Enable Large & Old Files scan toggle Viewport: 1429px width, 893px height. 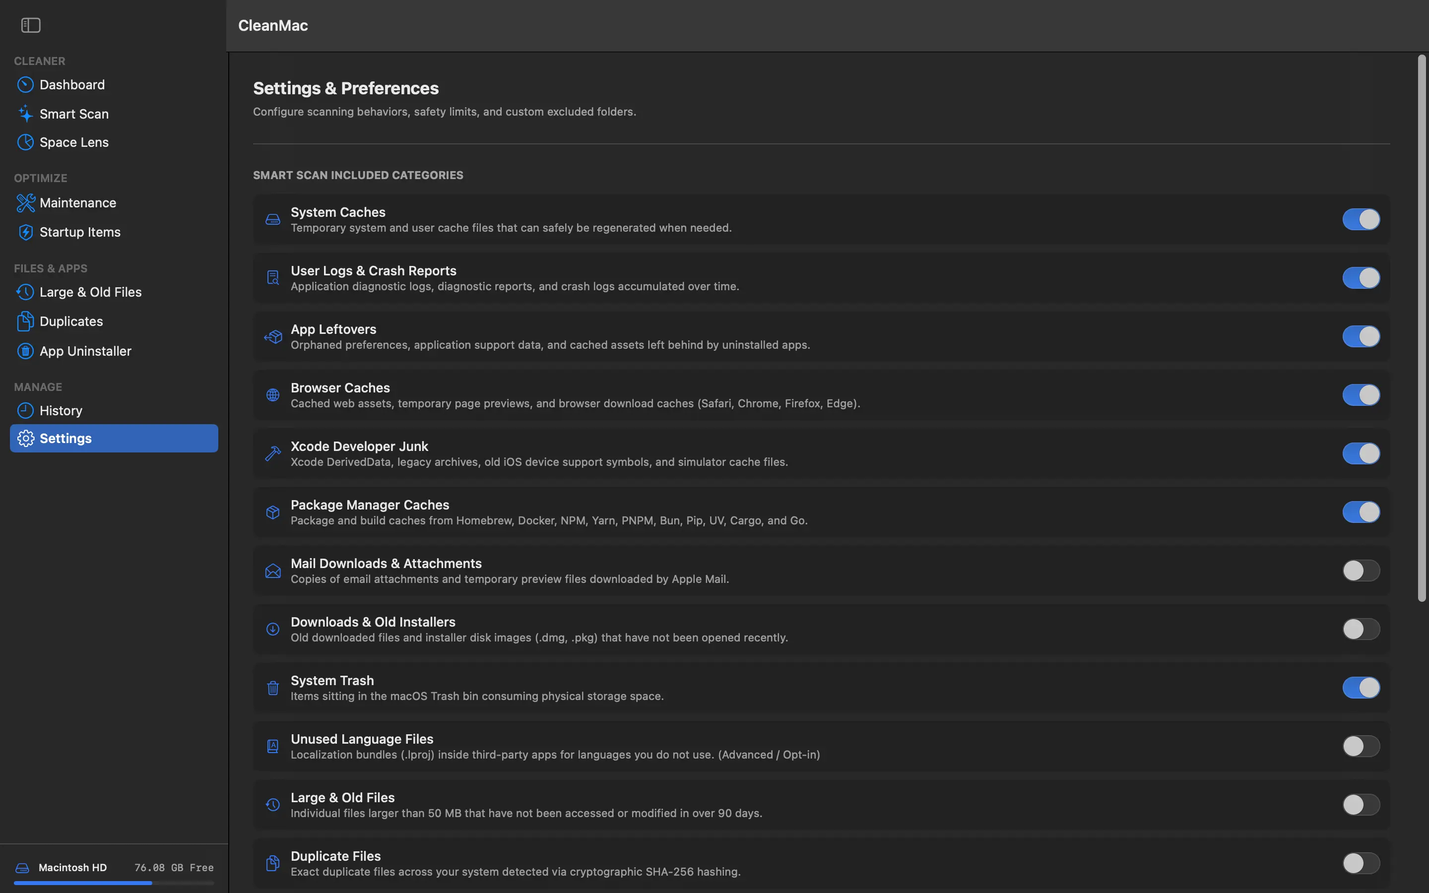(x=1361, y=804)
